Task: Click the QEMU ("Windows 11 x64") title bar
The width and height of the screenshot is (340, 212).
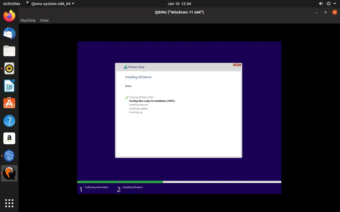Action: 179,12
